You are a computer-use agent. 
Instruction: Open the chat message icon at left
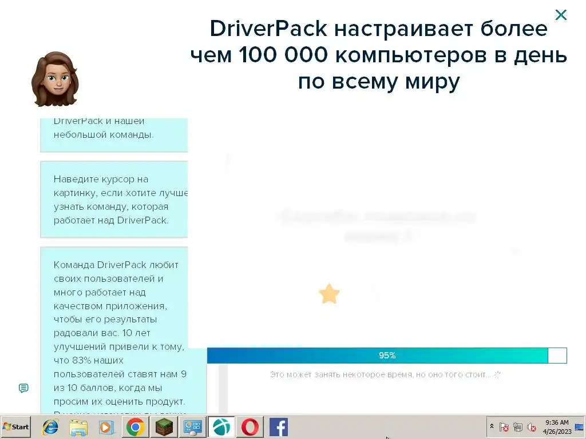click(x=23, y=388)
